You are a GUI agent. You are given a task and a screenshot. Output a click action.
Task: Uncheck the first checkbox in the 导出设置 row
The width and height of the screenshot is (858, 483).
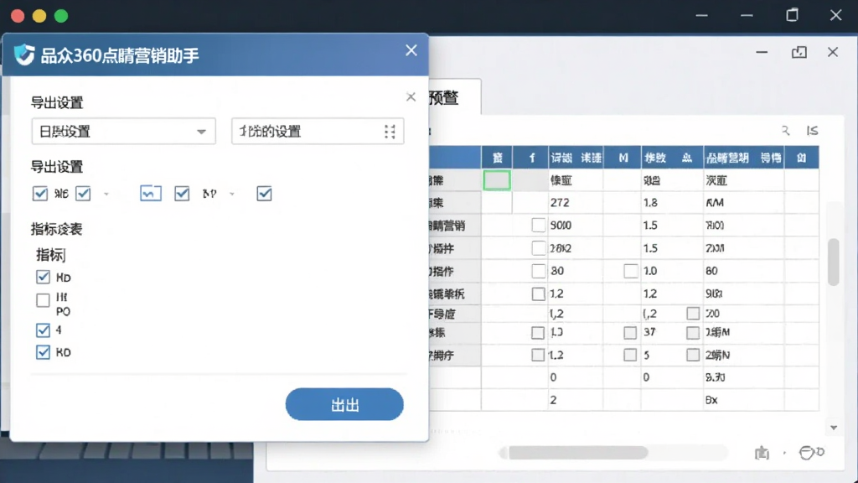(x=40, y=194)
